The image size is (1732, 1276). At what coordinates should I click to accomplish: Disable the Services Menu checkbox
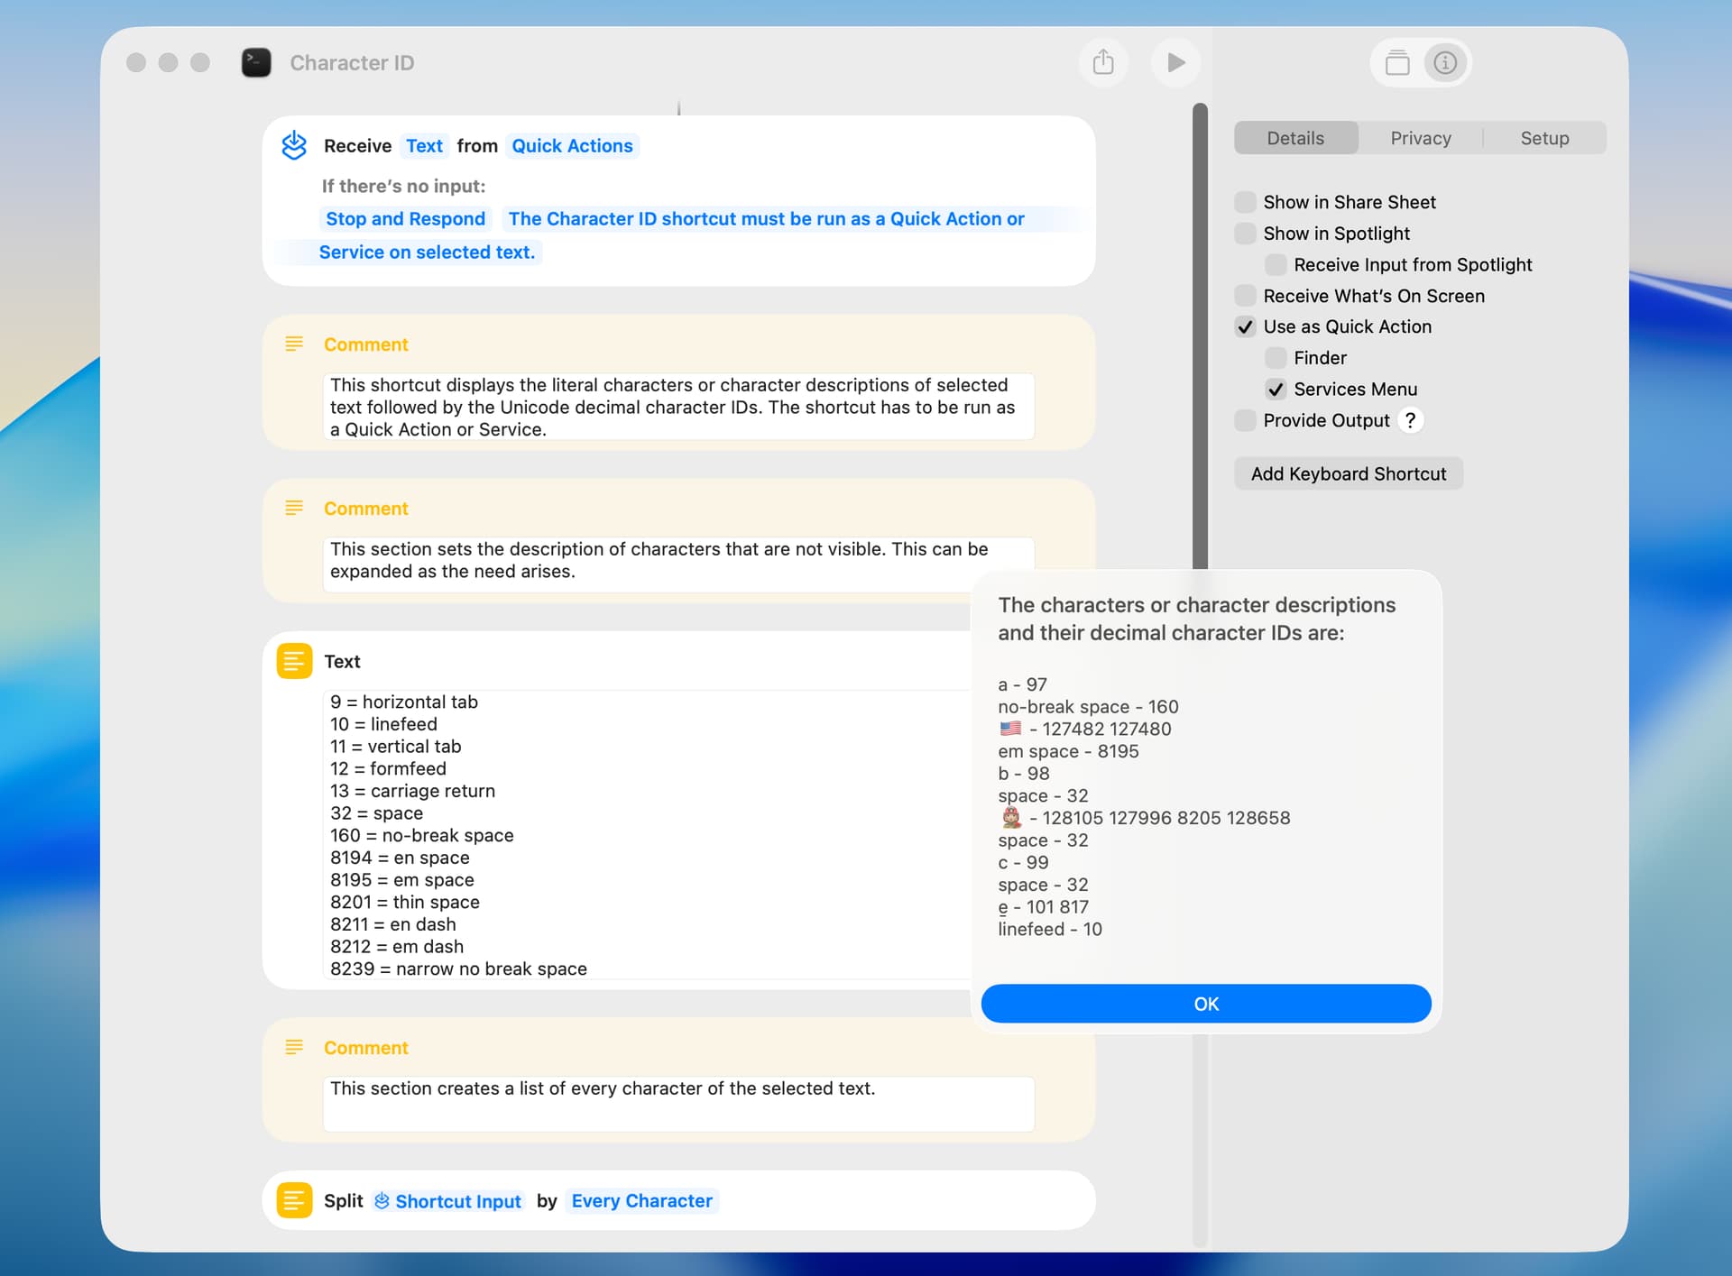1276,389
